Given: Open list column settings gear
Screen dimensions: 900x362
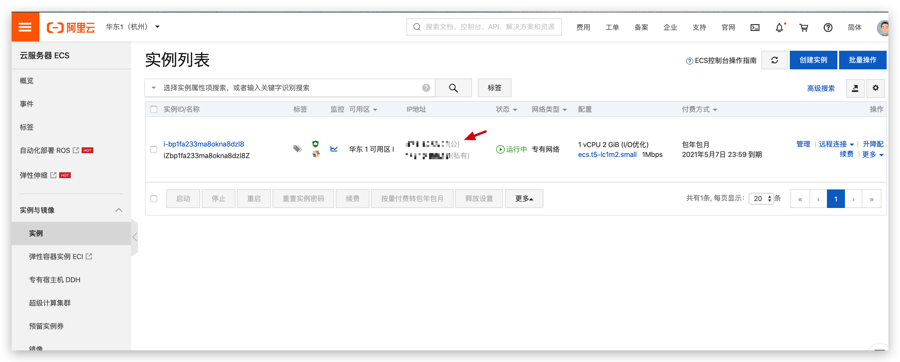Looking at the screenshot, I should (876, 88).
